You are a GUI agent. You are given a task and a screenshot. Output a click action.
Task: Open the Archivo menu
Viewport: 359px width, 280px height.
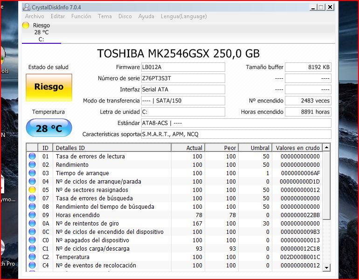[x=35, y=16]
